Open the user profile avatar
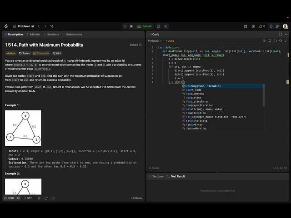This screenshot has width=291, height=218. pyautogui.click(x=285, y=26)
